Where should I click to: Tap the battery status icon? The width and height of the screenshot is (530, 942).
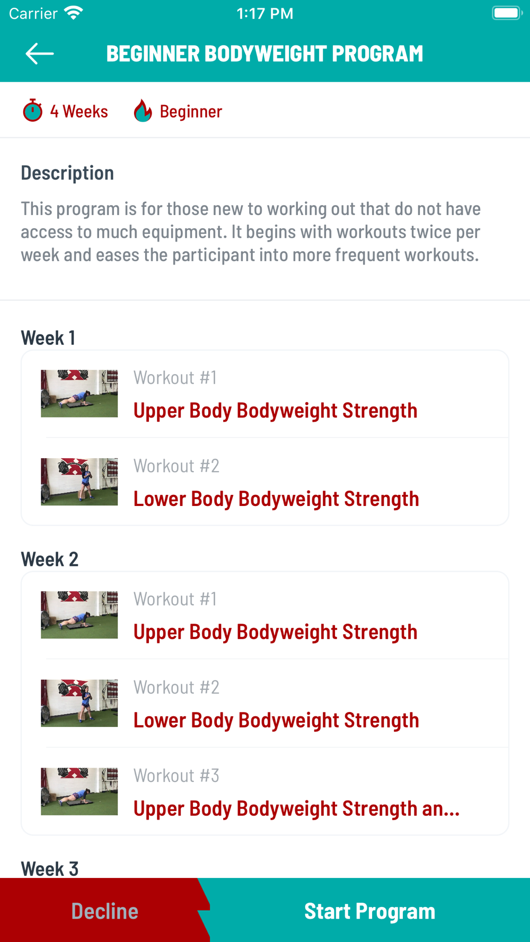coord(507,13)
